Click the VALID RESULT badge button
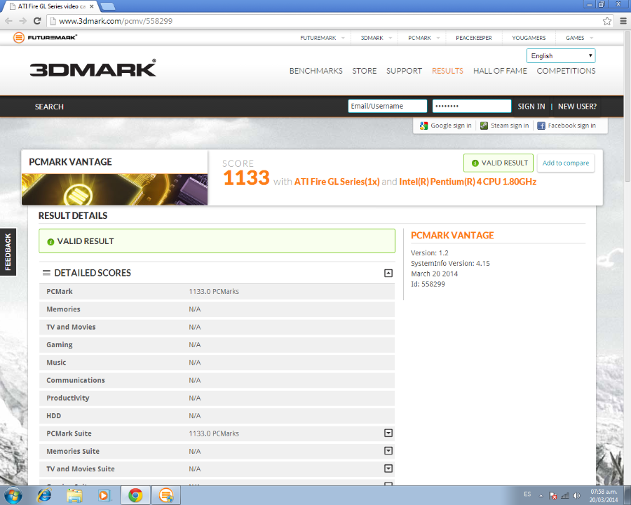This screenshot has height=505, width=631. 498,163
